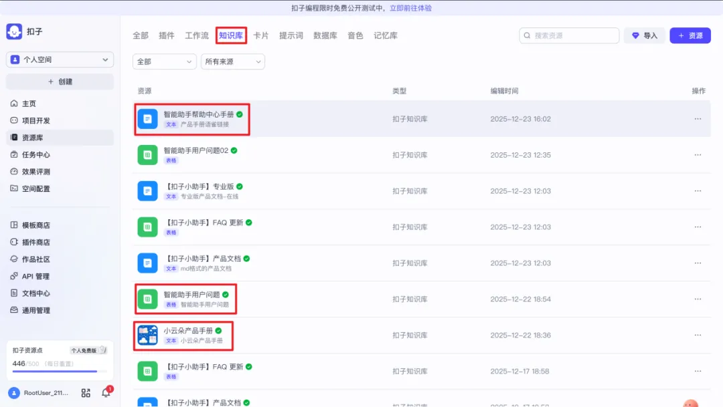This screenshot has height=407, width=723.
Task: Click the notification bell icon
Action: click(x=106, y=393)
